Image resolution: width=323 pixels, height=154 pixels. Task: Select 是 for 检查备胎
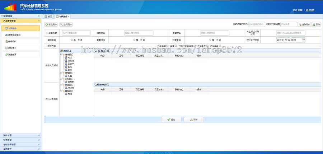(210, 40)
